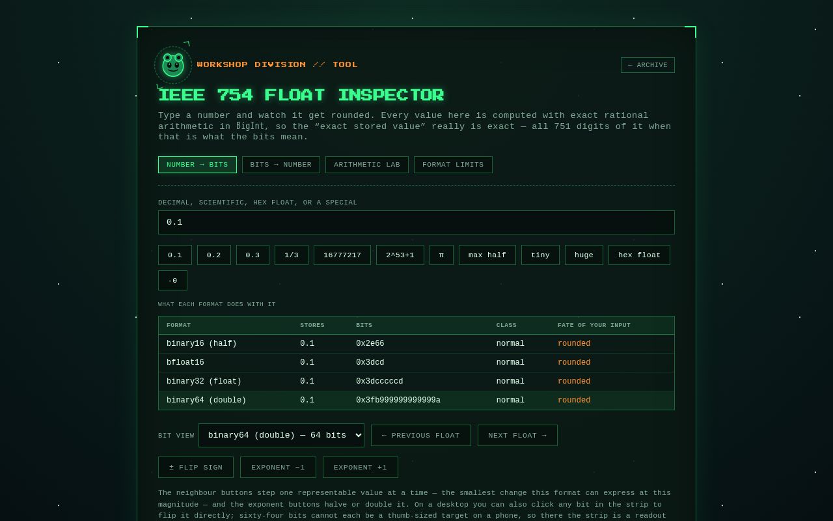Open the Archive link button
This screenshot has height=521, width=833.
tap(648, 65)
